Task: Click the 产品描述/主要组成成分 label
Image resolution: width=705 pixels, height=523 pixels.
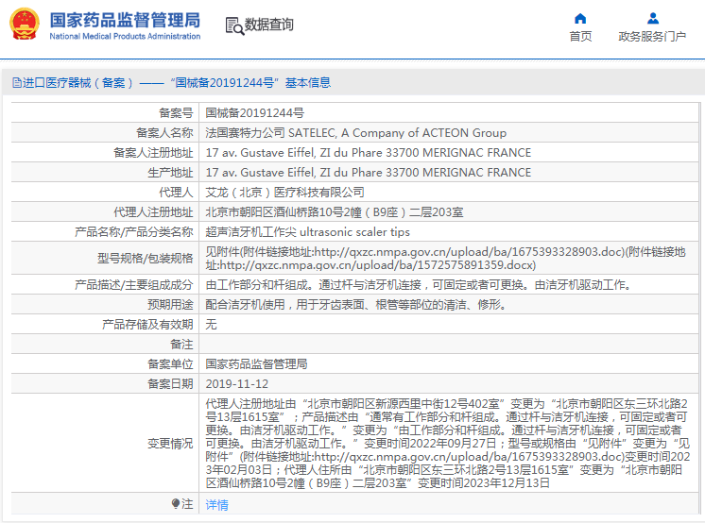Action: [133, 285]
